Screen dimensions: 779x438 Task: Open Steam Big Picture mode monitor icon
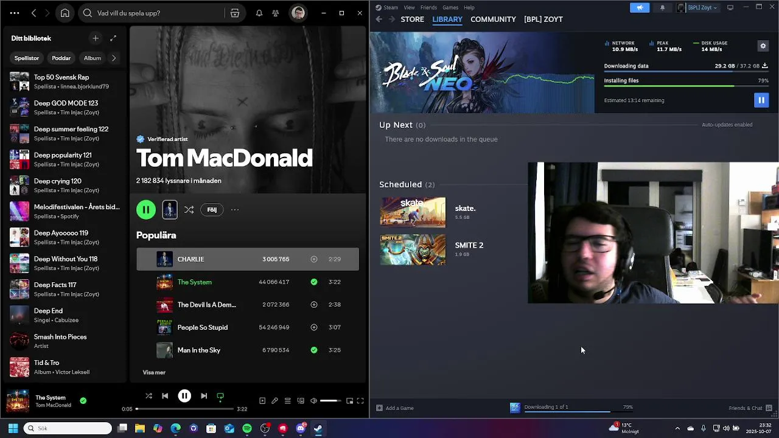(730, 7)
